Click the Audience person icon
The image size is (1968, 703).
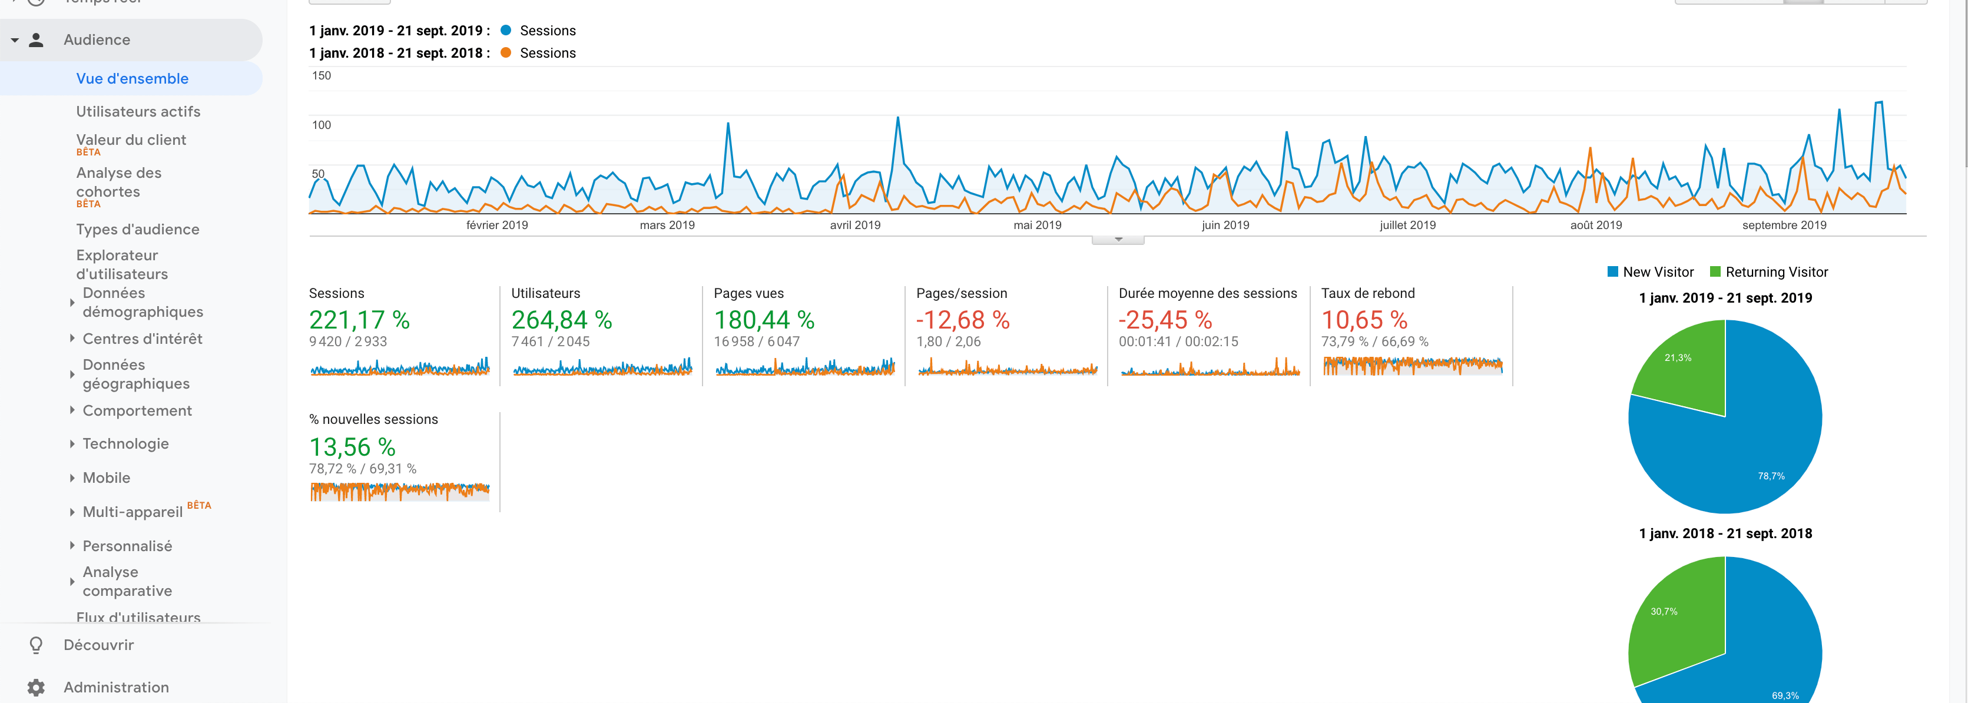(x=36, y=39)
